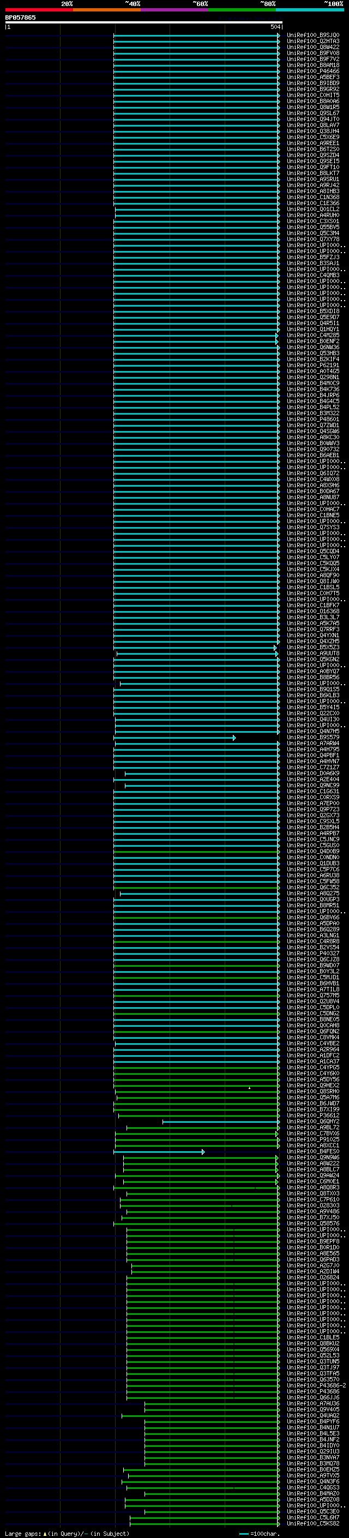Viewport: 349px width, 1538px height.
Task: Select hit label UniRef100_P43686-2
Action: tap(316, 1385)
